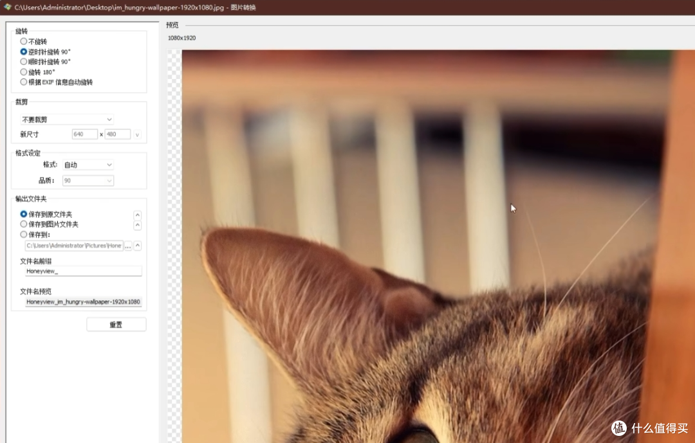Click the 裁剪 group label
The image size is (695, 443).
(21, 102)
